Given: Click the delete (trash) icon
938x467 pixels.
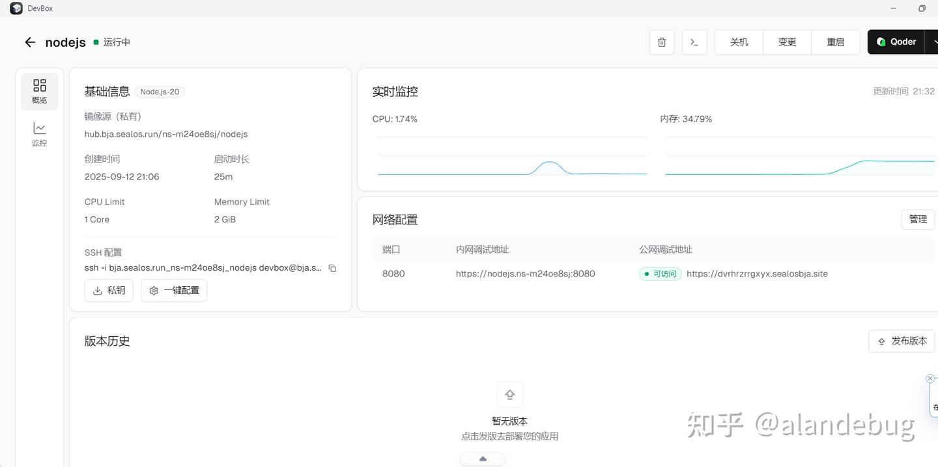Looking at the screenshot, I should coord(661,42).
